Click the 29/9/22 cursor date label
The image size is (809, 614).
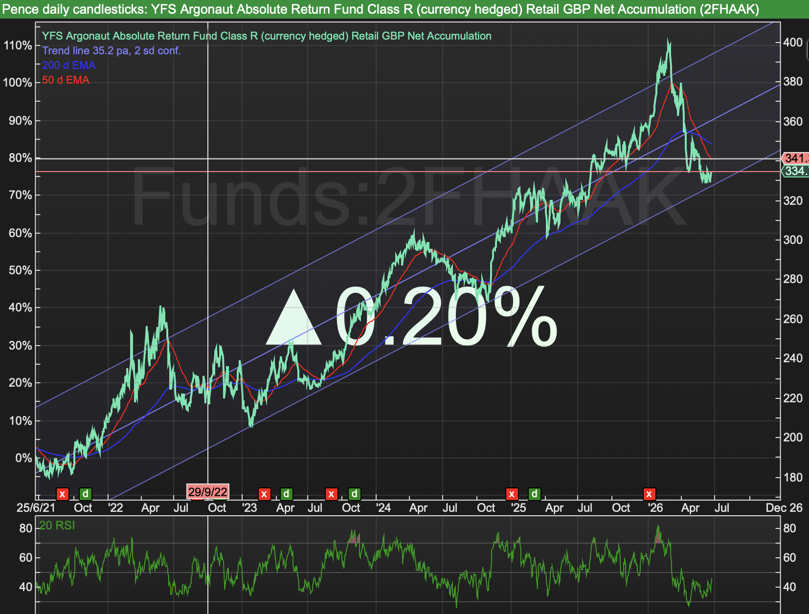tap(208, 492)
